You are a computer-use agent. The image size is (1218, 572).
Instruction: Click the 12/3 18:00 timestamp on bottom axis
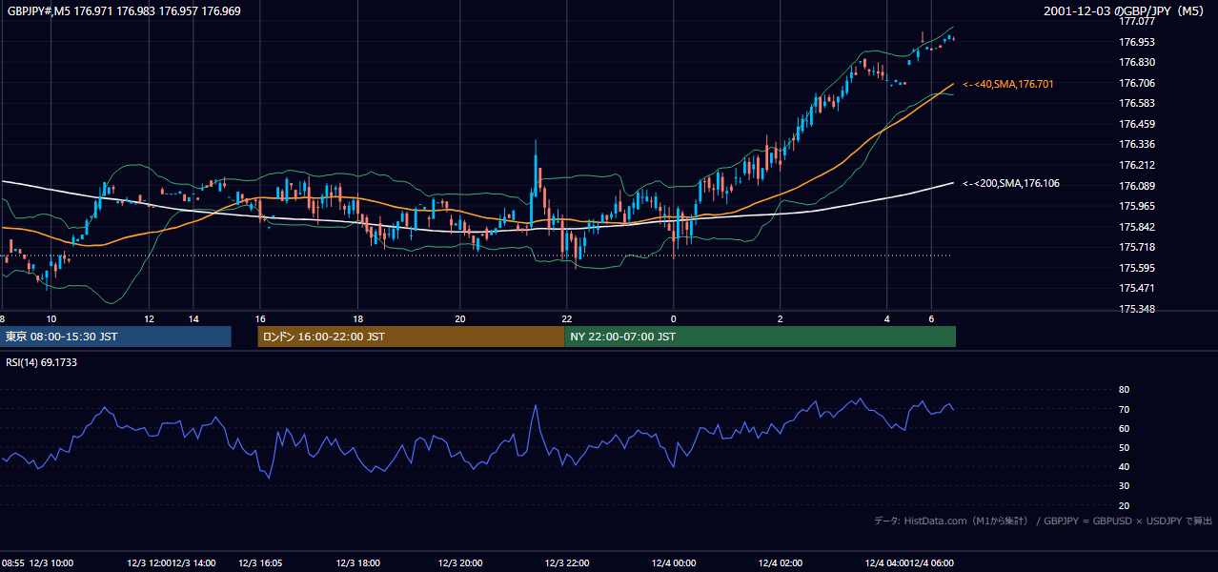358,563
